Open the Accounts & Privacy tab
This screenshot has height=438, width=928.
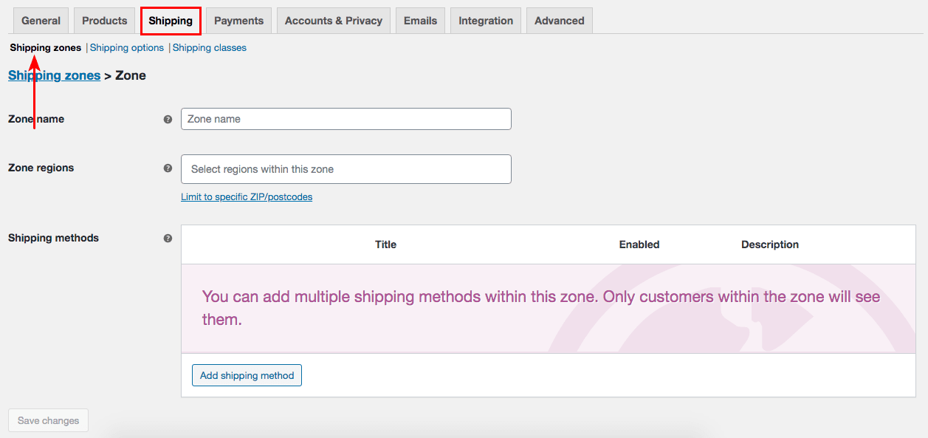334,21
